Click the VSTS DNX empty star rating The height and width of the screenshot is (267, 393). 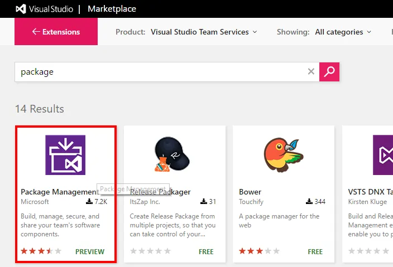pos(368,251)
